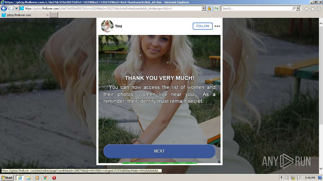Click the scrollbar up arrow
This screenshot has height=181, width=323.
[321, 23]
